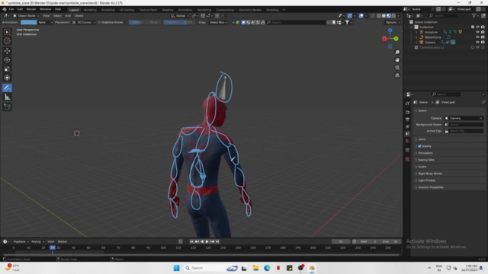Screen dimensions: 488x274
Task: Select the Scale tool
Action: 7,68
